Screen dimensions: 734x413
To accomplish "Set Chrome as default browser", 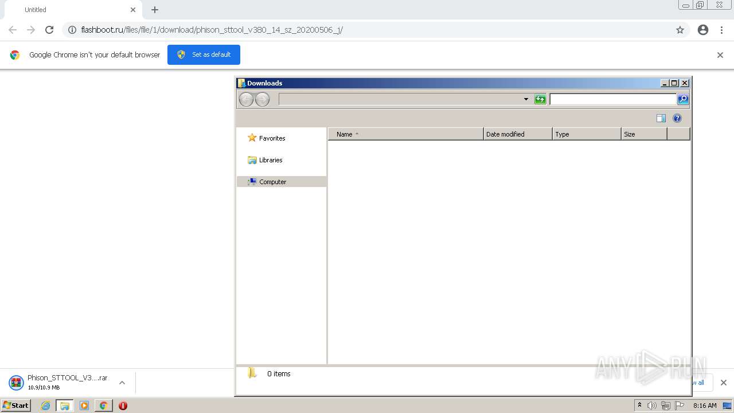I will click(204, 54).
